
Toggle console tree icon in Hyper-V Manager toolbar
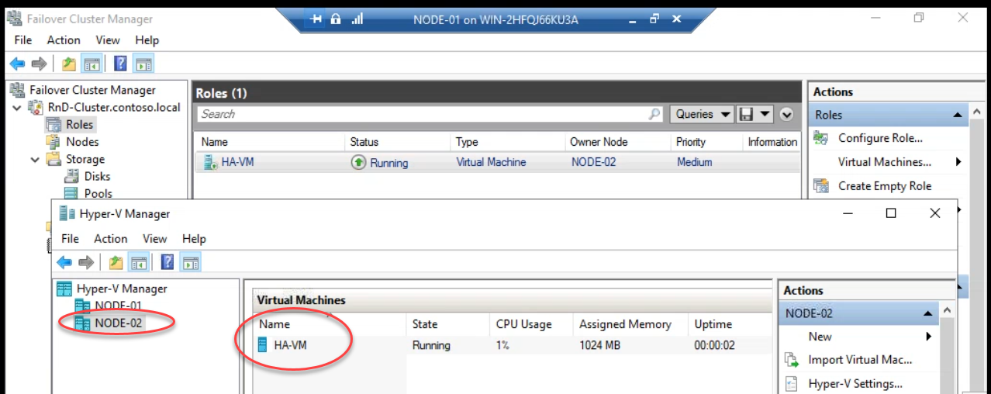pyautogui.click(x=138, y=262)
